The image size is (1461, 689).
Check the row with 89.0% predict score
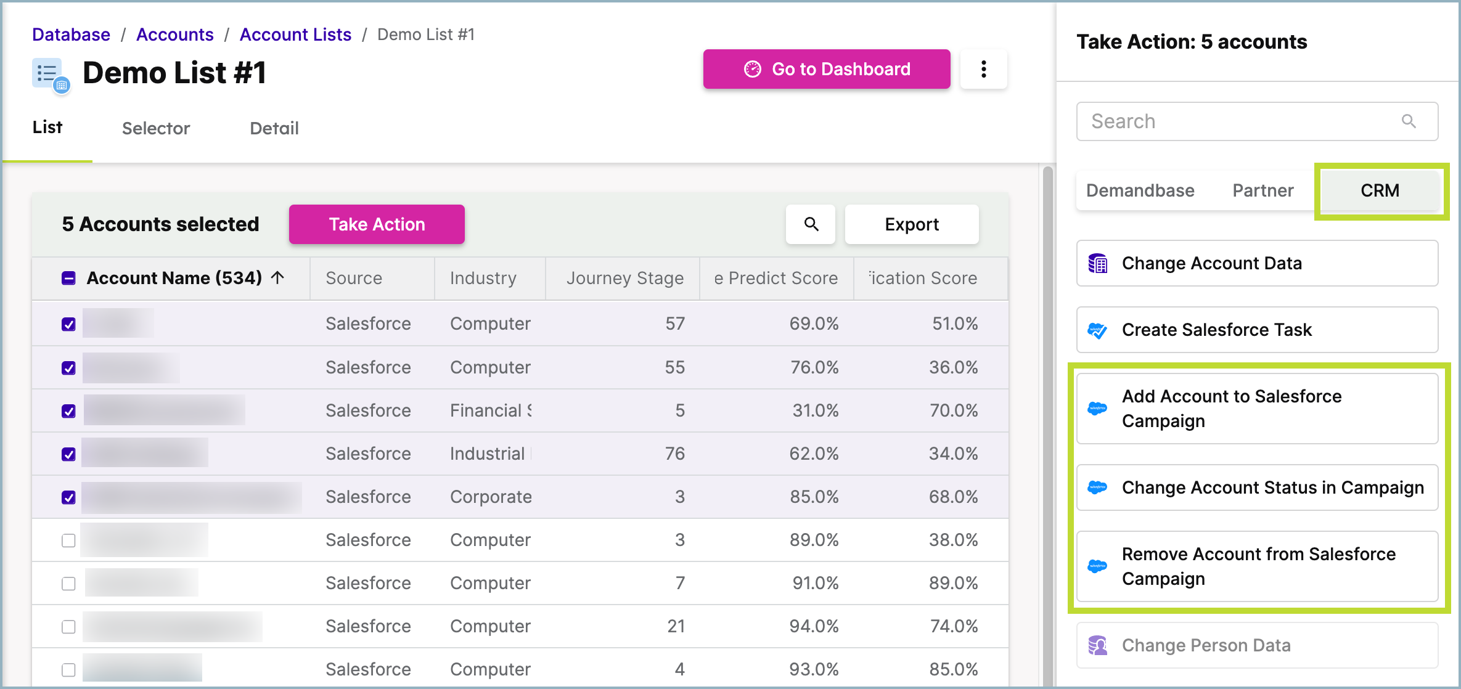click(68, 540)
